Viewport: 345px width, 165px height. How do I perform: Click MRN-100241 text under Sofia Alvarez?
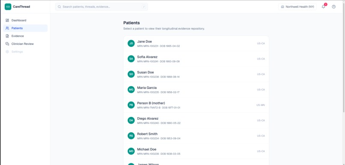point(151,61)
